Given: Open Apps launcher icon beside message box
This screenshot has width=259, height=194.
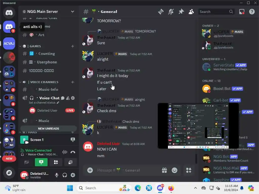Looking at the screenshot, I should [189, 170].
